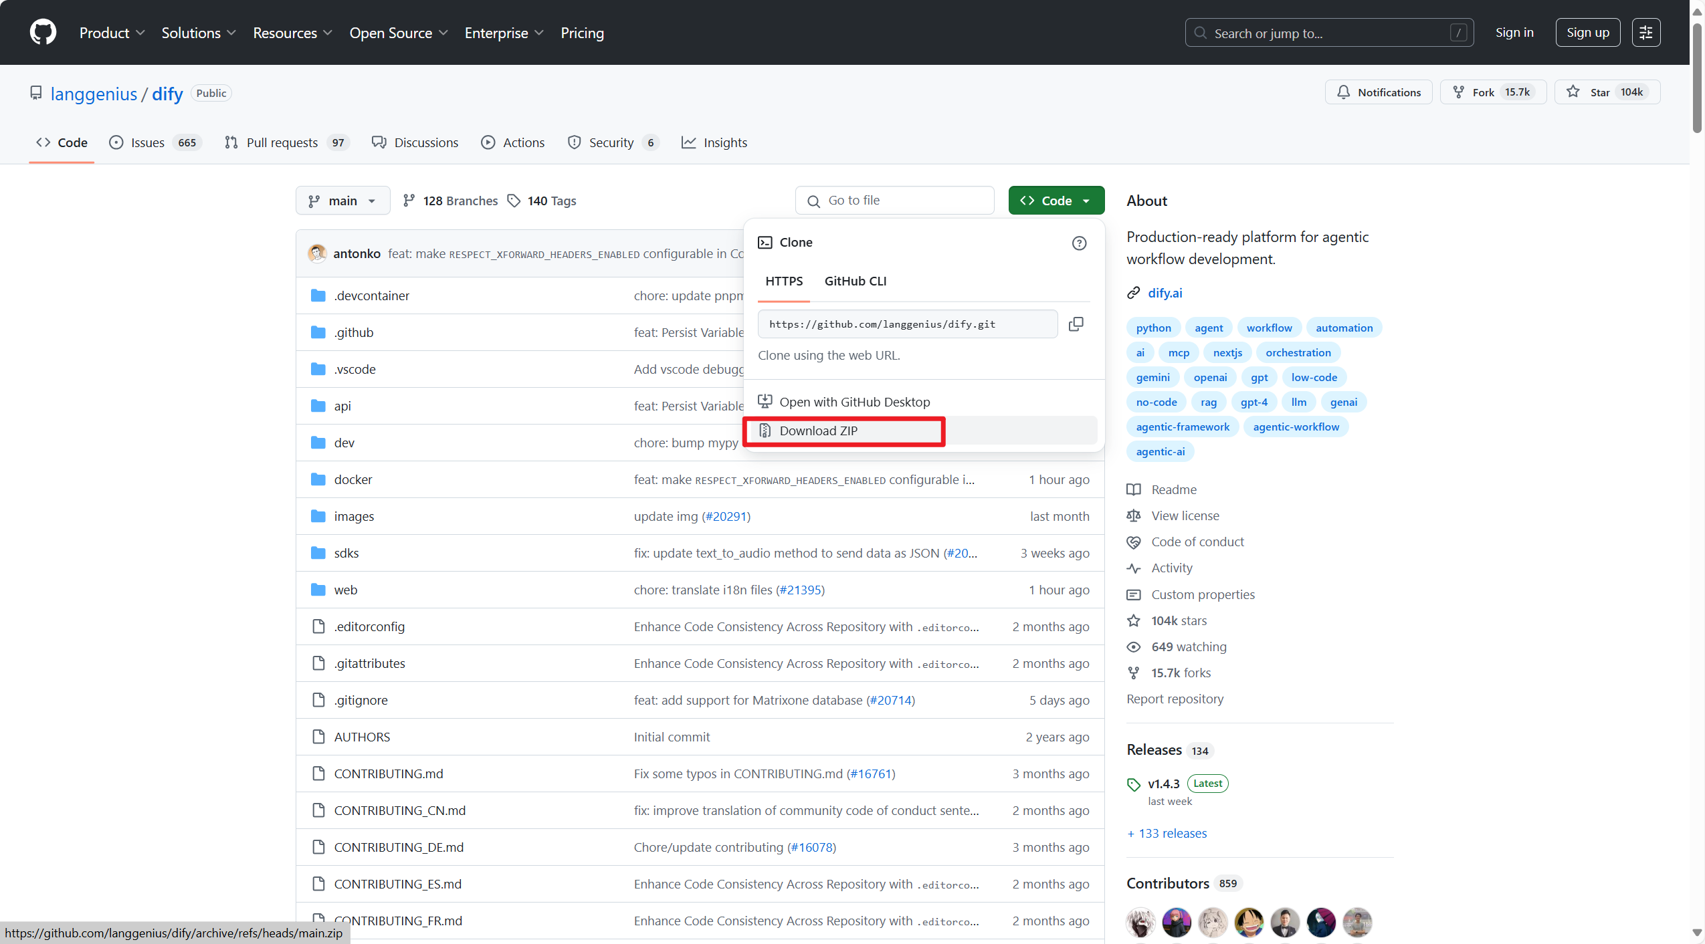Viewport: 1705px width, 944px height.
Task: Click the Fork icon button
Action: pos(1459,92)
